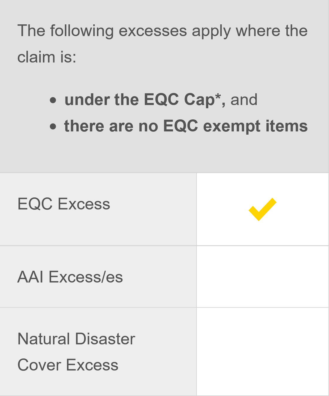
Task: Click 'there are no EQC exempt items' text
Action: pos(186,126)
